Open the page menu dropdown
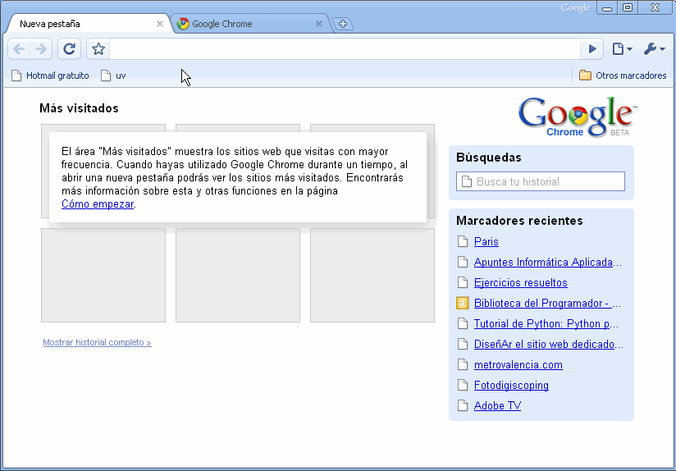This screenshot has width=676, height=471. click(622, 48)
